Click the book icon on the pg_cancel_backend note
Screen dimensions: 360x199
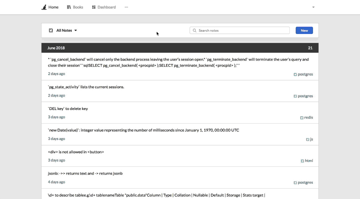(x=295, y=74)
